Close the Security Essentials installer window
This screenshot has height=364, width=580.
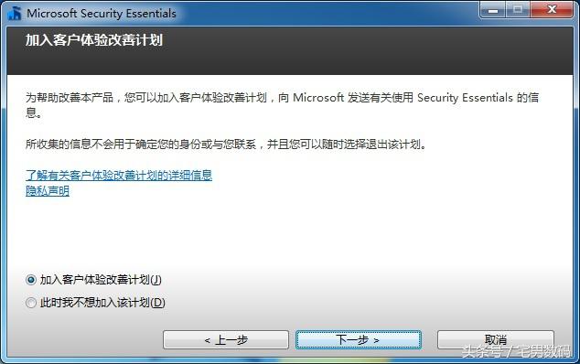[552, 10]
